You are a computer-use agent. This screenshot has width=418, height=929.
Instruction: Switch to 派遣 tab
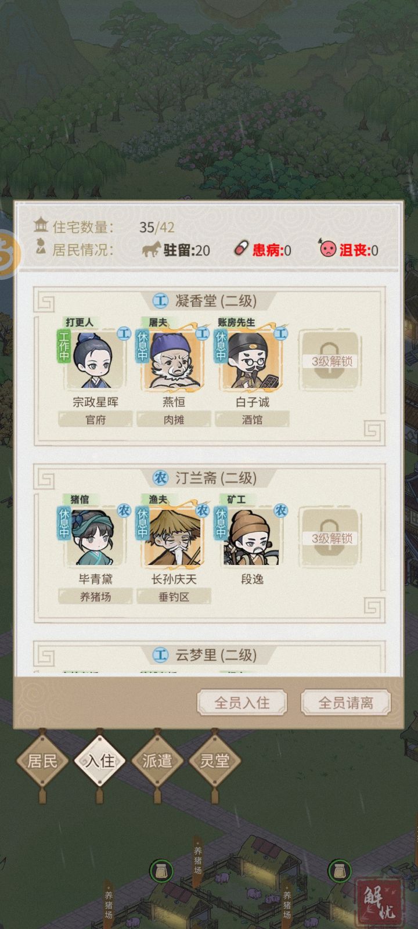click(157, 760)
